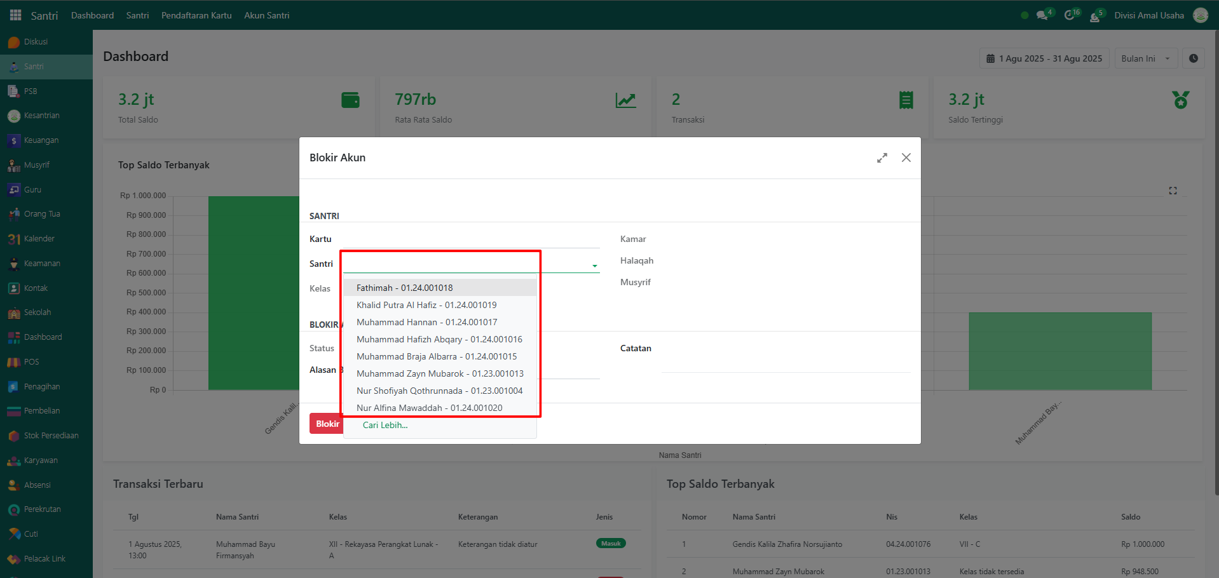Select Fathimah - 01.24.001018 from the list

click(404, 288)
